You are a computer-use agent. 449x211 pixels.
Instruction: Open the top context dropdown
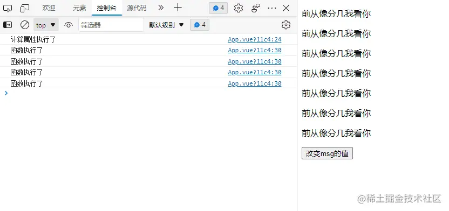[46, 25]
